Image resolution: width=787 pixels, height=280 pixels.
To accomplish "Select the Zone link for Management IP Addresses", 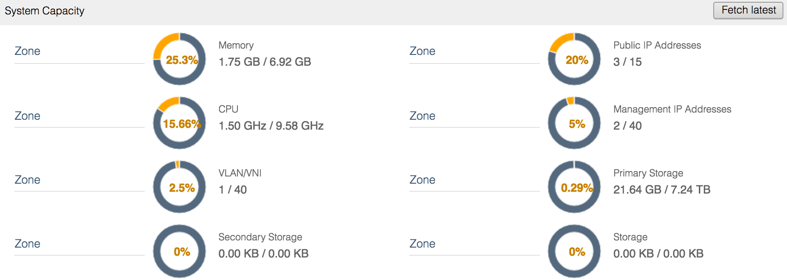I will click(x=422, y=116).
